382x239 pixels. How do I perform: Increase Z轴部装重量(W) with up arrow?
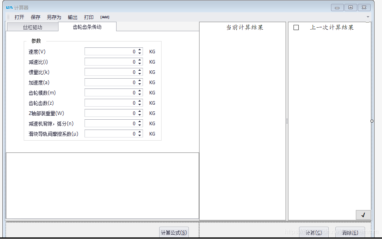click(x=139, y=111)
